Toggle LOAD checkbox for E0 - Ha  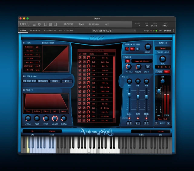(x=84, y=74)
